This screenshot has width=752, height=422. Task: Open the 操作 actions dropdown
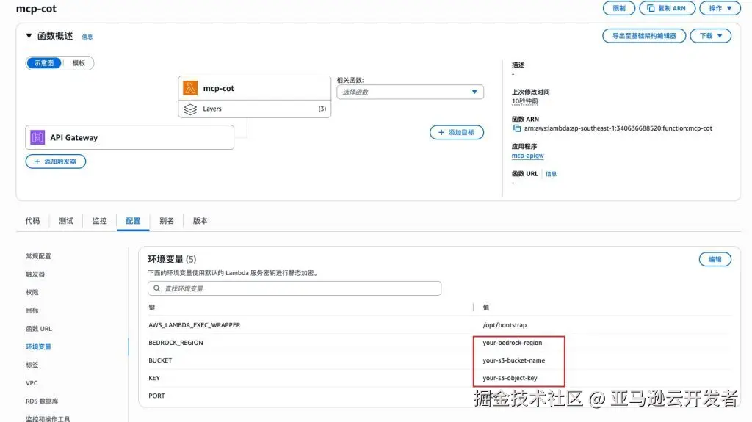(x=720, y=8)
